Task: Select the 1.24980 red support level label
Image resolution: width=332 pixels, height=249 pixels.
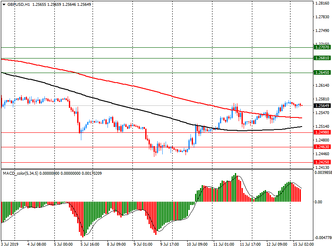Action: (x=322, y=132)
